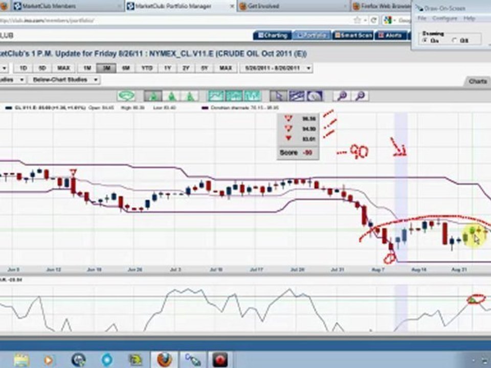
Task: Bookmark page with the star icon
Action: [x=357, y=20]
